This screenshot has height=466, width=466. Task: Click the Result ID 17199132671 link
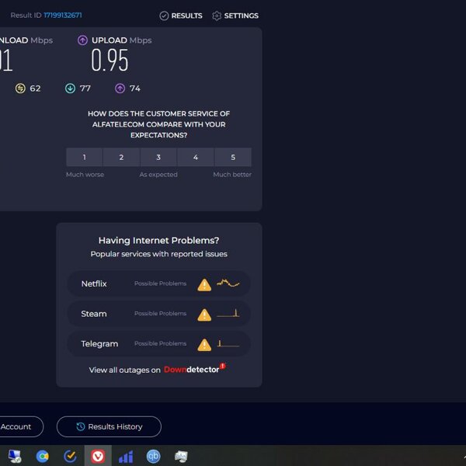coord(63,16)
